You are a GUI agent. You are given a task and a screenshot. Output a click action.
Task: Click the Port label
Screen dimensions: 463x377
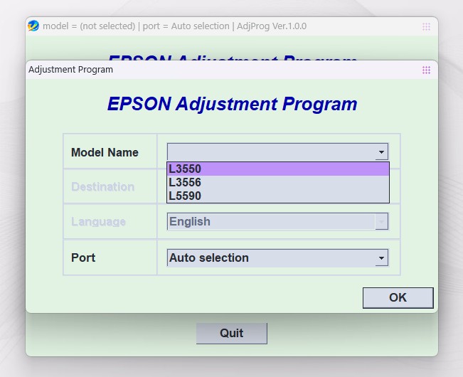83,257
